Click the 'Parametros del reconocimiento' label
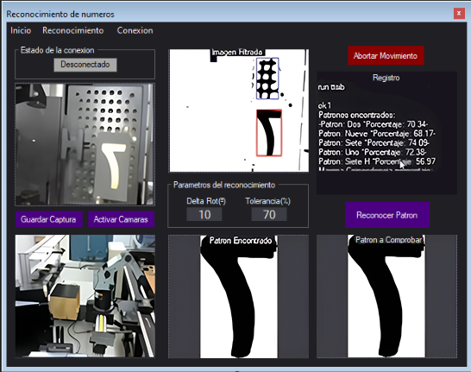Image resolution: width=471 pixels, height=372 pixels. pyautogui.click(x=224, y=185)
